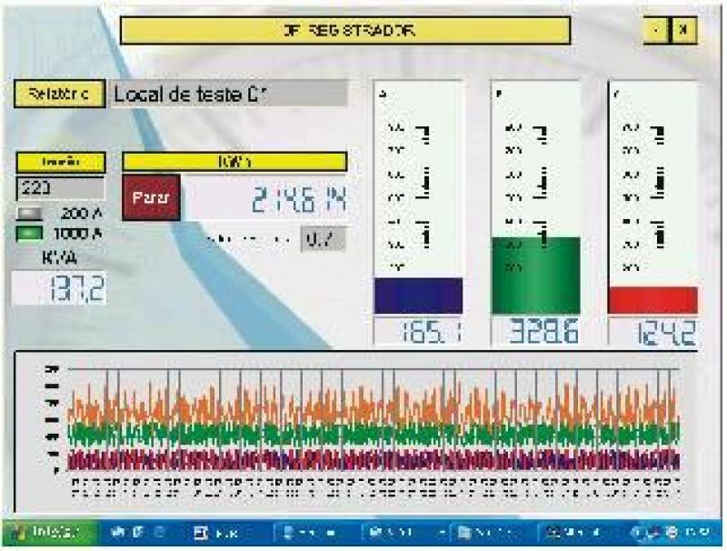Screen dimensions: 727x551
Task: Minimize the registrador window
Action: click(657, 30)
